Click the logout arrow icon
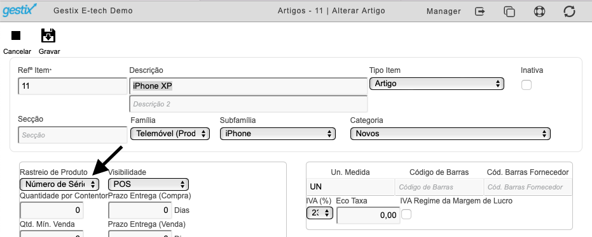 [480, 11]
